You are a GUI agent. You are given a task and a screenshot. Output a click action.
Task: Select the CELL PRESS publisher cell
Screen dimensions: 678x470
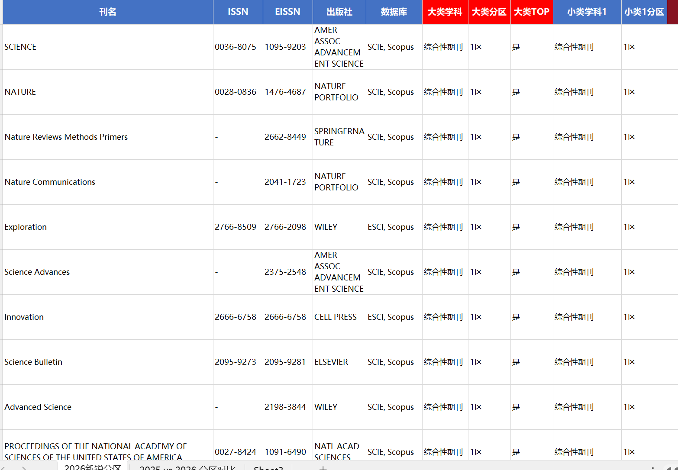[x=339, y=317]
